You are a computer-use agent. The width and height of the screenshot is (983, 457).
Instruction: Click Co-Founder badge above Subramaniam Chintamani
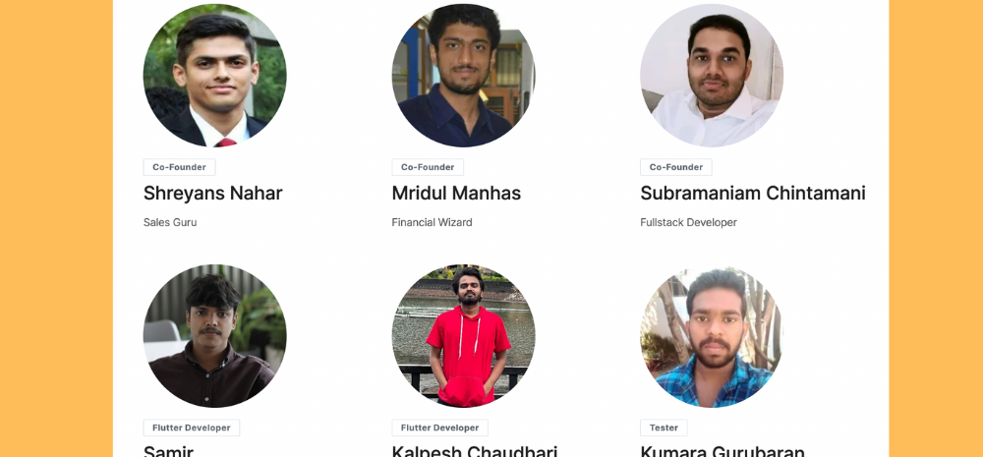coord(676,167)
